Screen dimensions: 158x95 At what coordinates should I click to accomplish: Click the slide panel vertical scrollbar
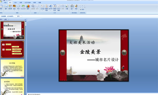point(26,57)
